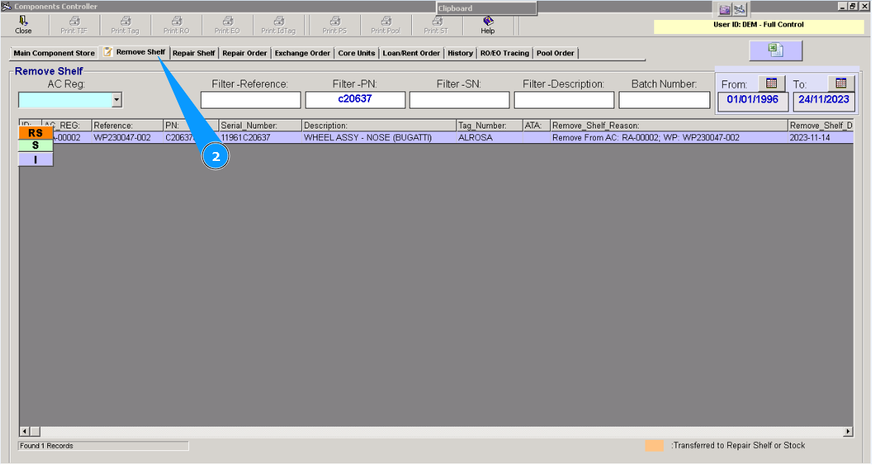
Task: Switch to the Loan/Rent Order tab
Action: click(411, 53)
